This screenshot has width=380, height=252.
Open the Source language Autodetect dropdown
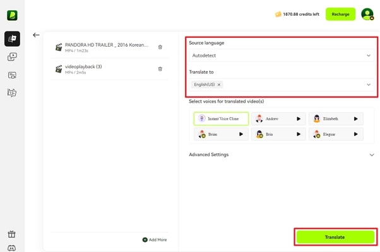[282, 55]
